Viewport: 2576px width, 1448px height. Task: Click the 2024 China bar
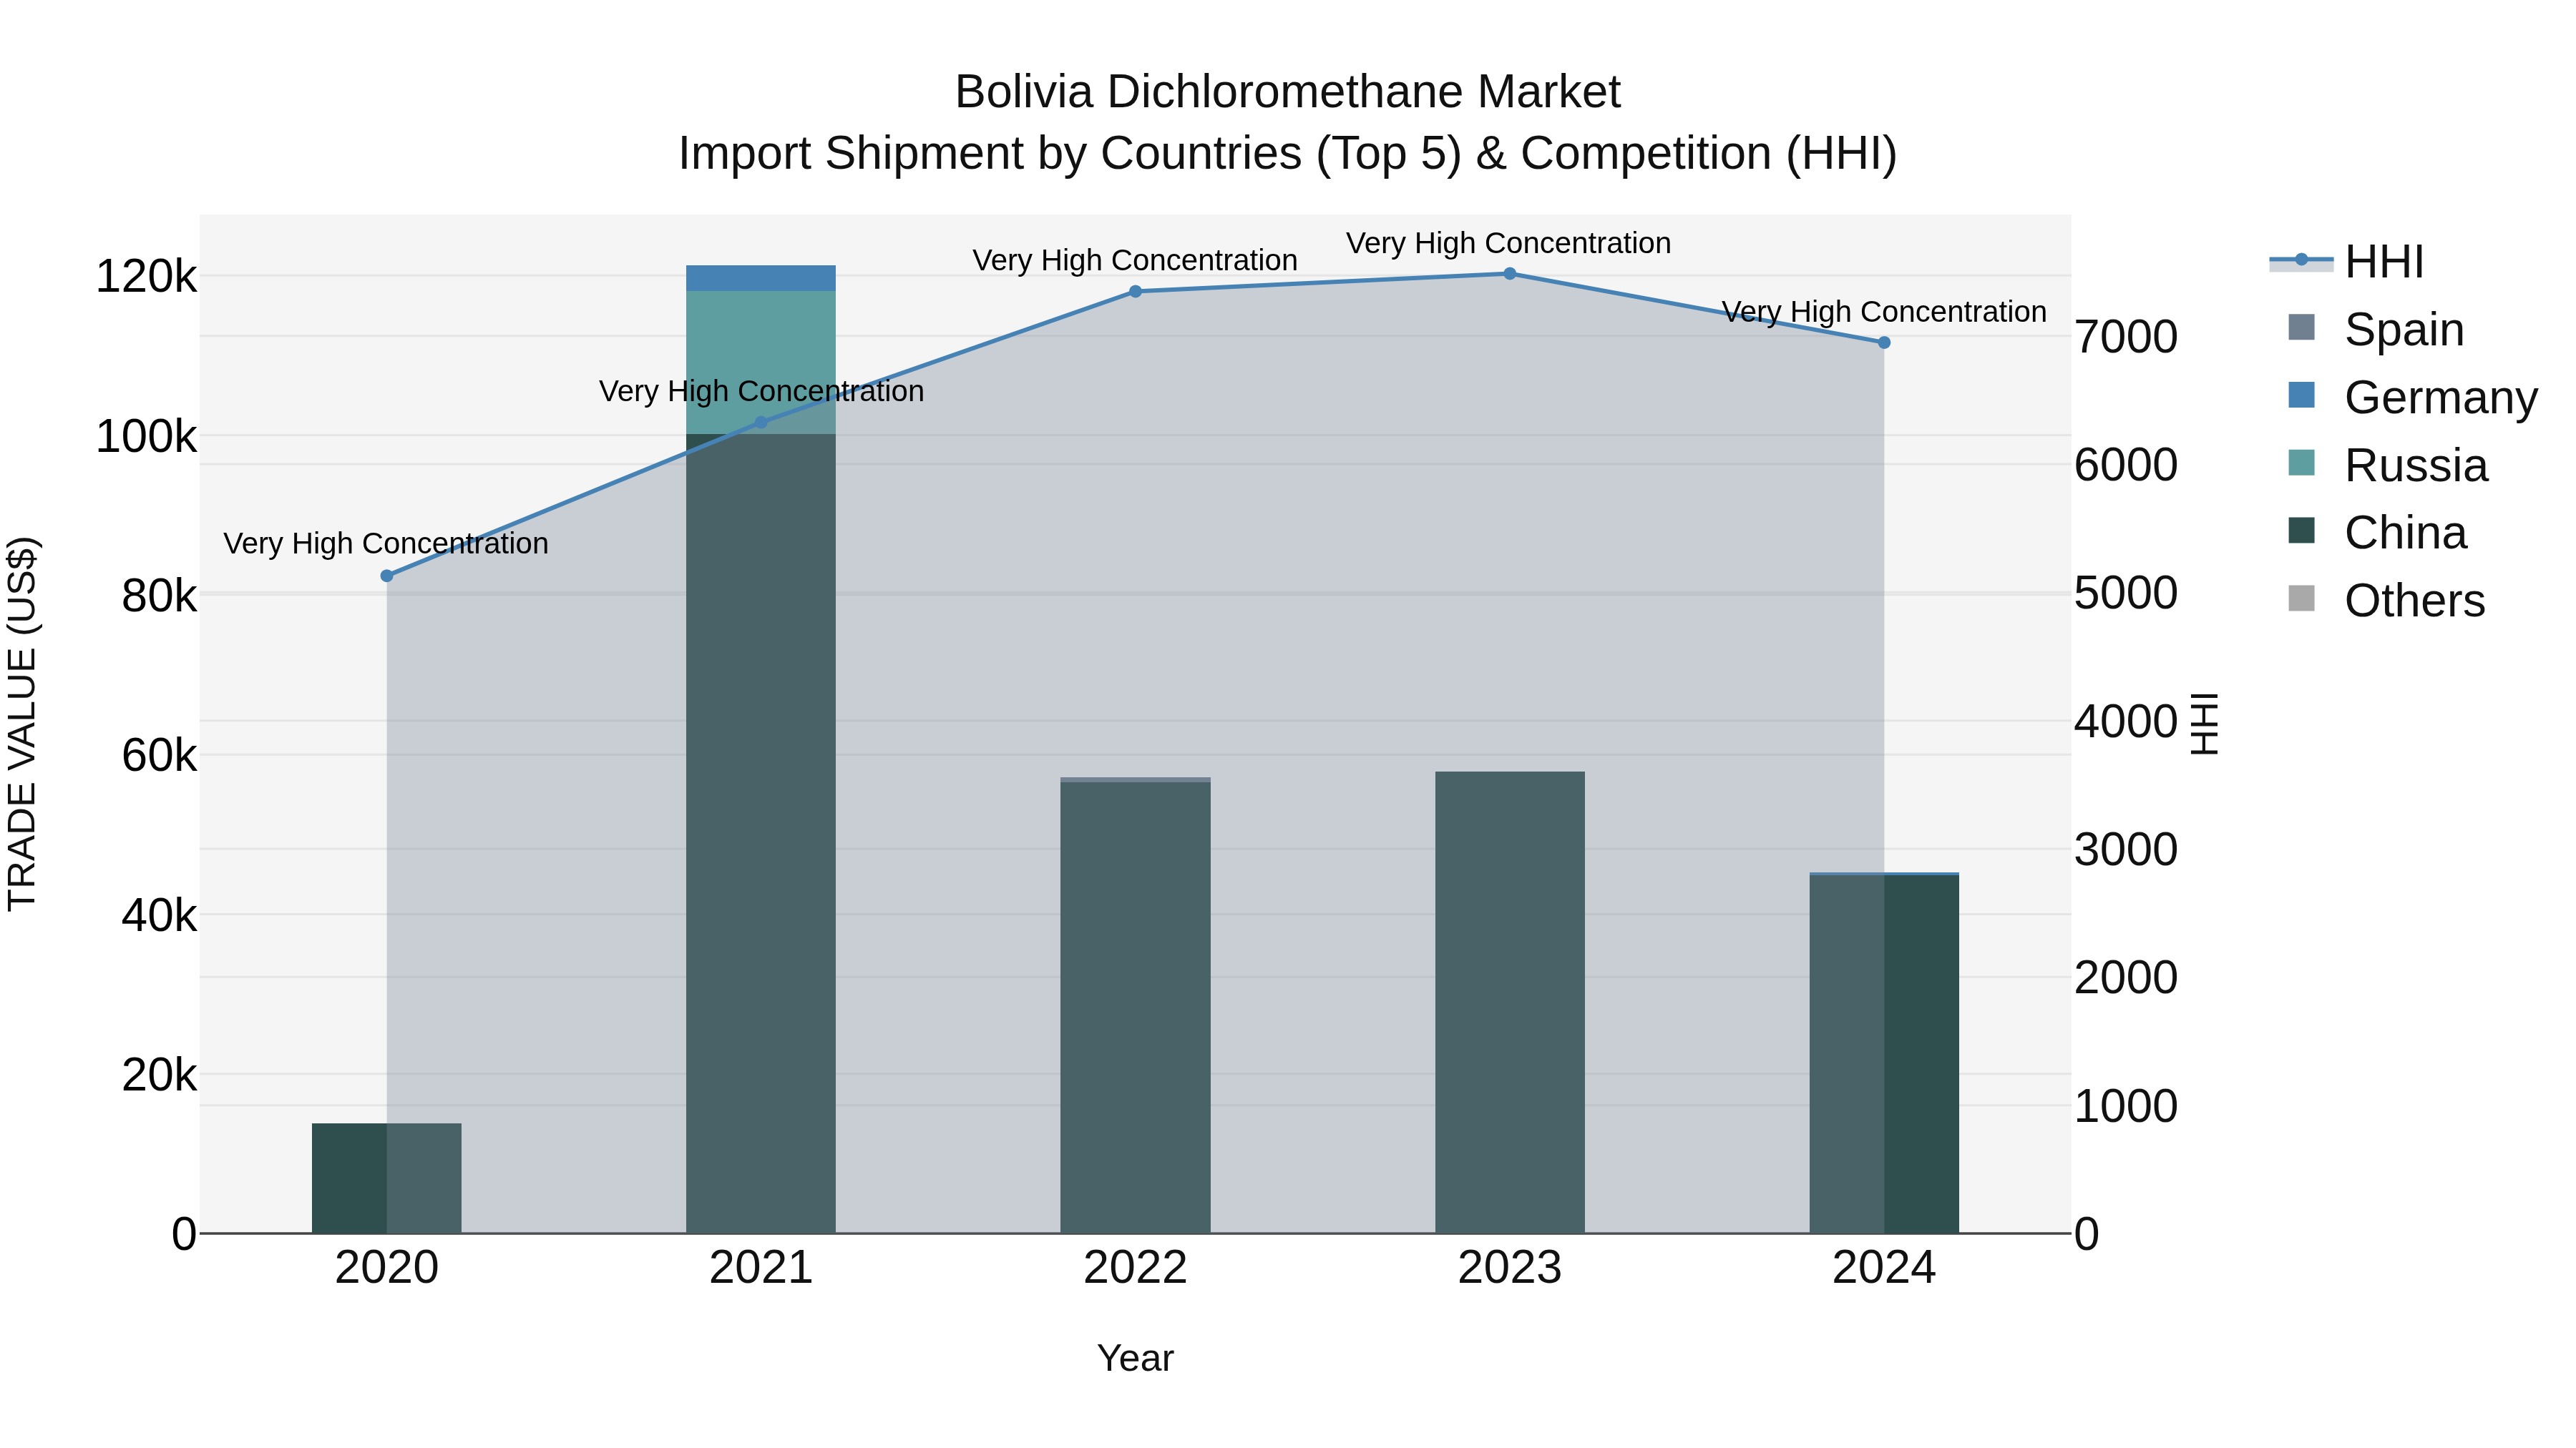(x=1884, y=1054)
